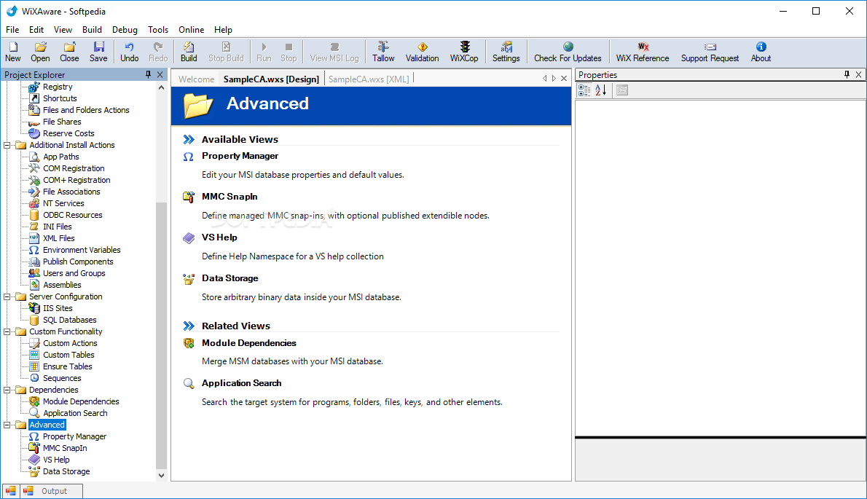Select Registry in the Project Explorer tree
Viewport: 867px width, 499px height.
point(58,87)
